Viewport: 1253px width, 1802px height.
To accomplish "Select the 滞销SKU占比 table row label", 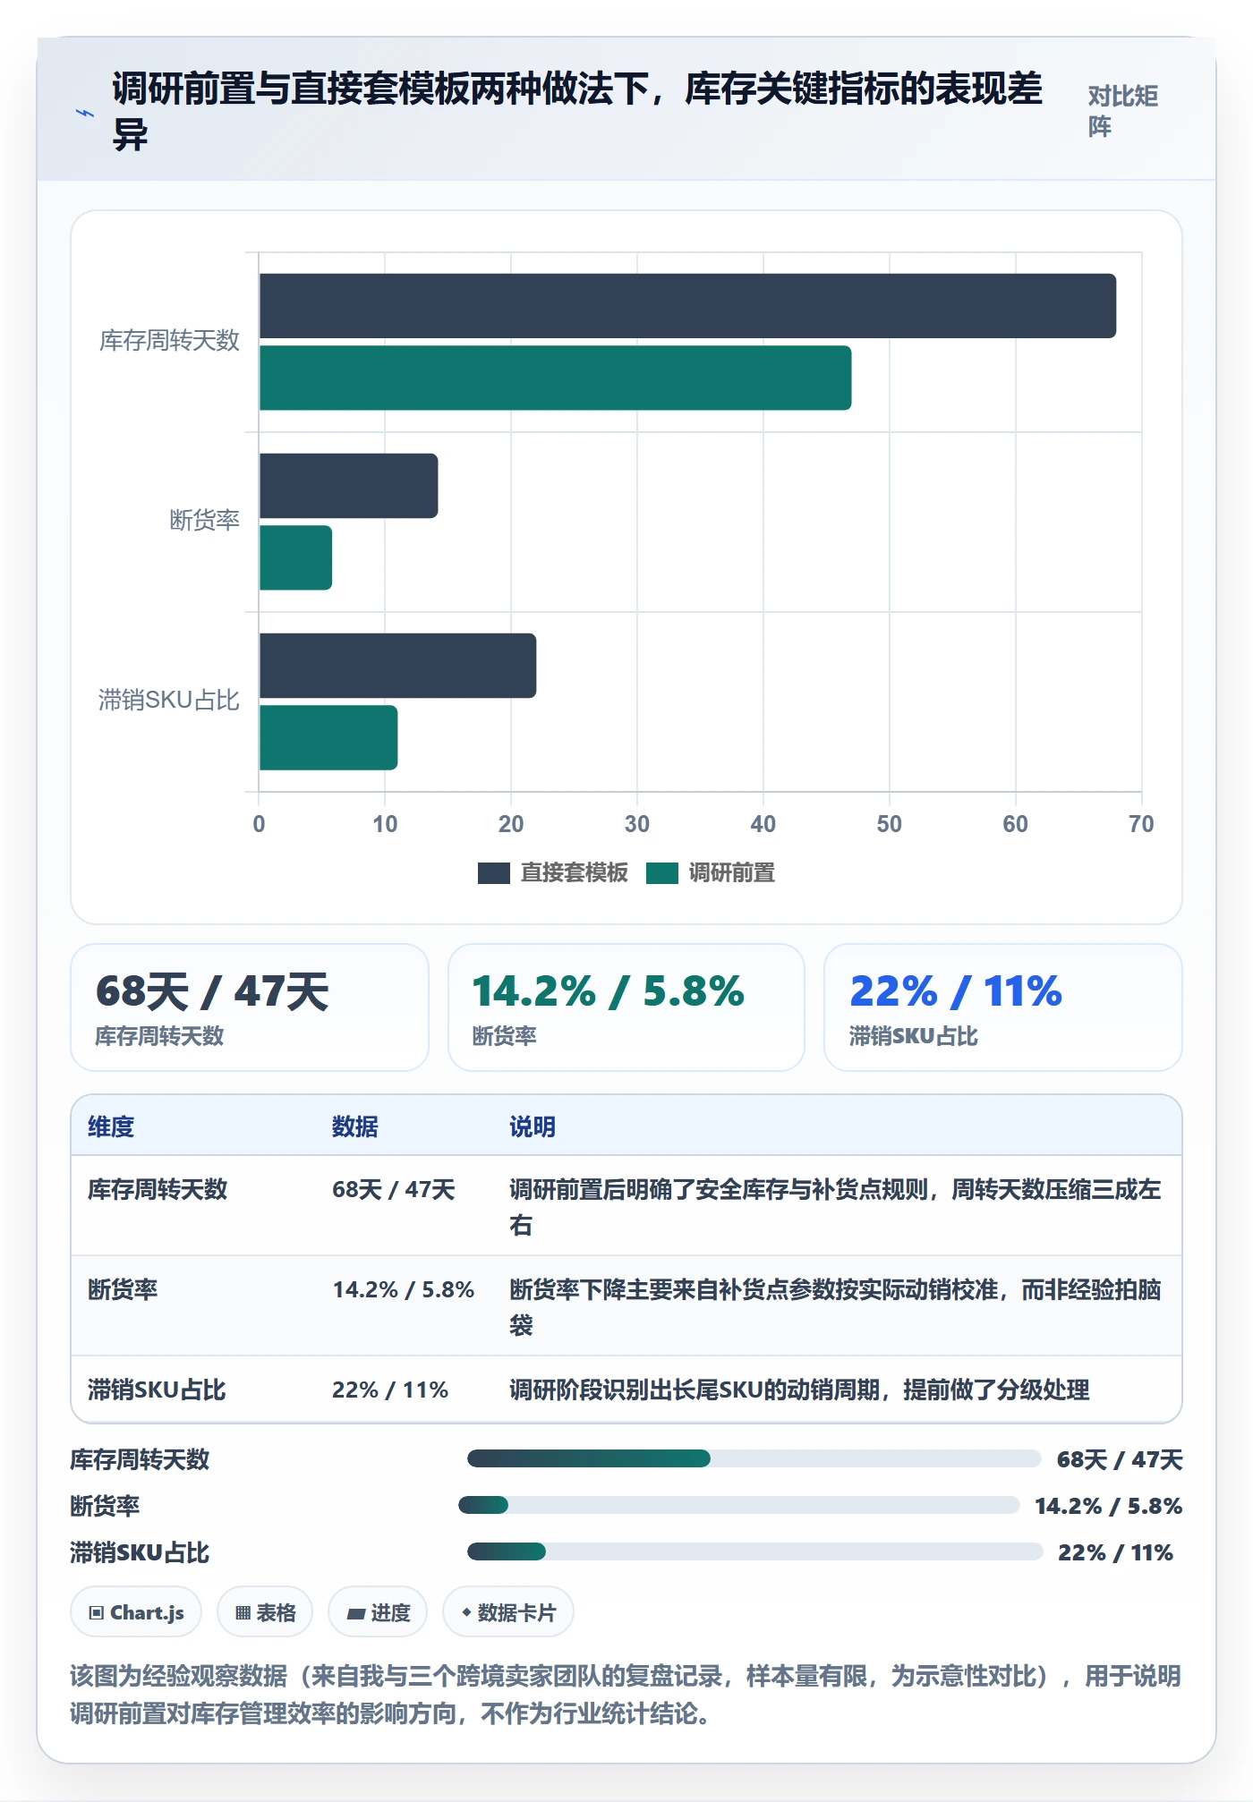I will click(157, 1390).
